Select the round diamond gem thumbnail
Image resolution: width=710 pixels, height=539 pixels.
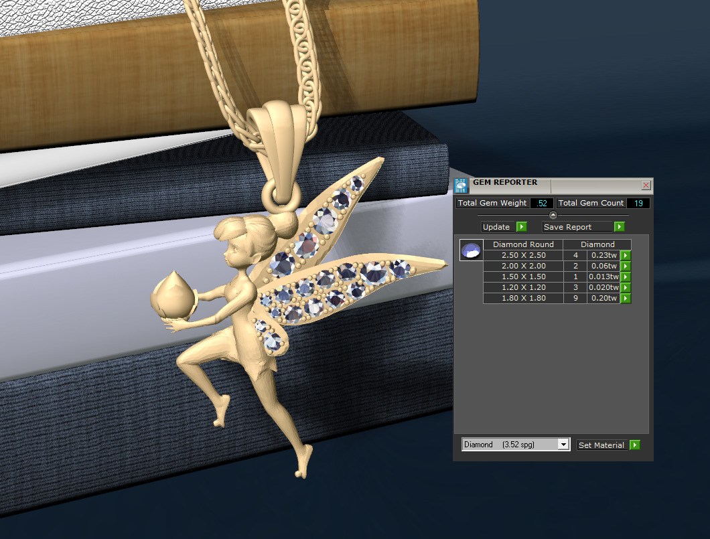pos(471,250)
